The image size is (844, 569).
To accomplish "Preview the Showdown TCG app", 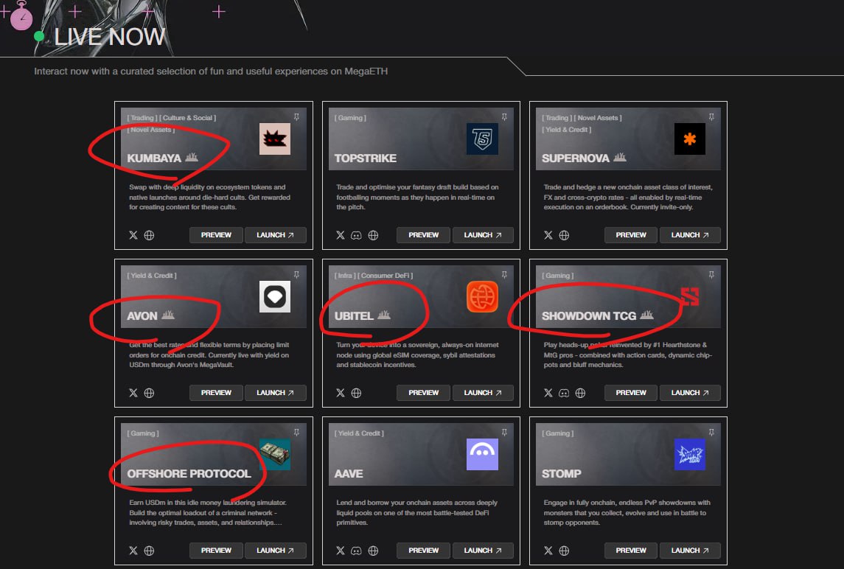I will pos(631,393).
